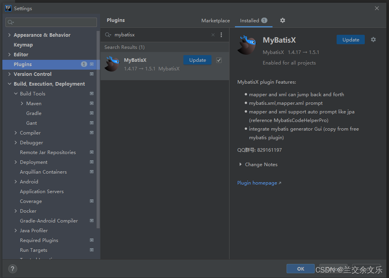Click the plugin search magnifier icon

point(108,35)
